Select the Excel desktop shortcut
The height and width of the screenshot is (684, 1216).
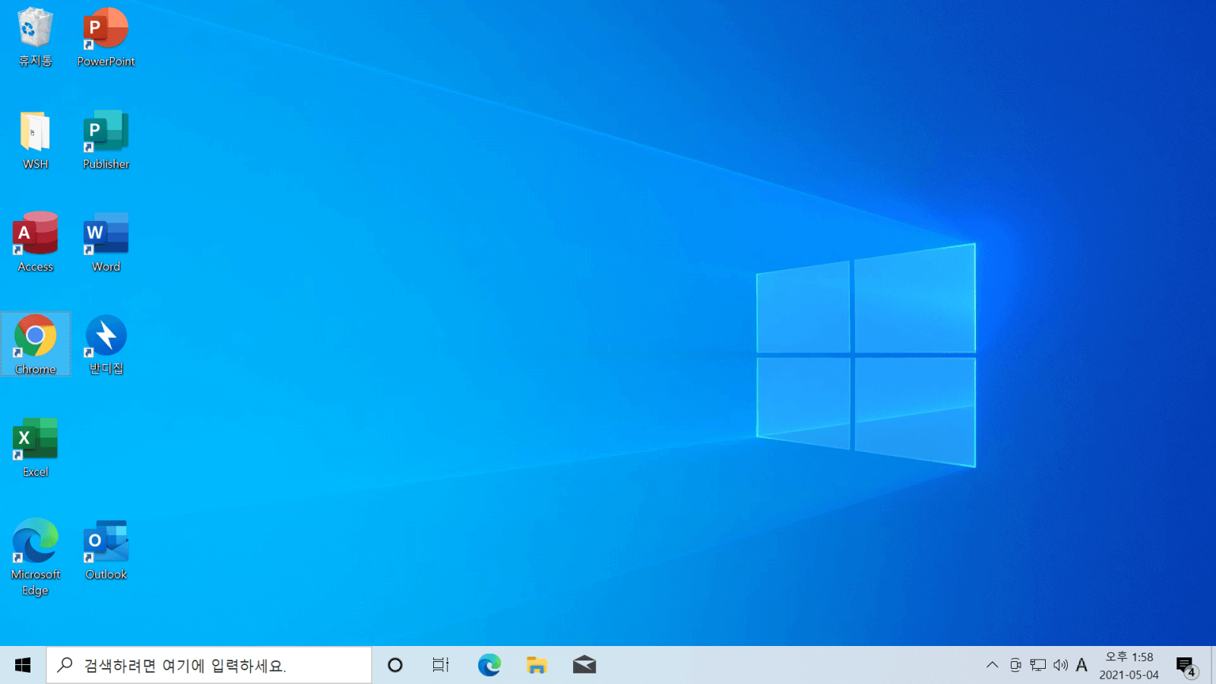(x=36, y=448)
